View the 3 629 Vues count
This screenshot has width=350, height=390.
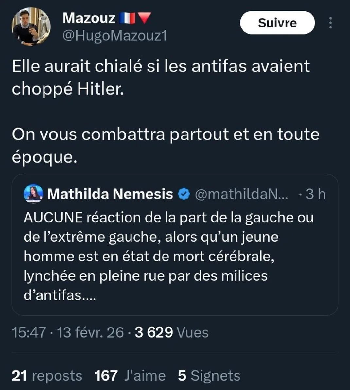pos(171,332)
